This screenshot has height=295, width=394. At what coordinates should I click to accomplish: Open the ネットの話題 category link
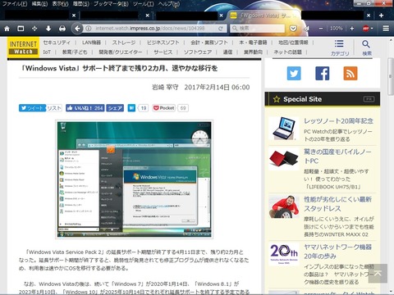coord(288,52)
